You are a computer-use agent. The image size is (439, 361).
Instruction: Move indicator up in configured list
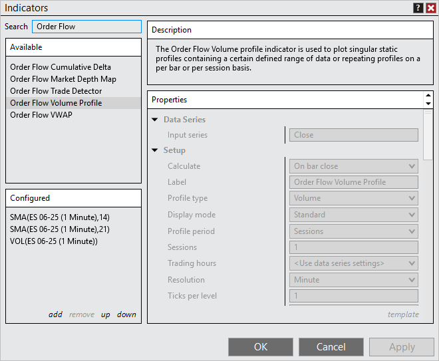(x=106, y=314)
